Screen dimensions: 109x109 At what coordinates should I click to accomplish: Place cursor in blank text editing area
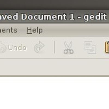click(x=55, y=93)
